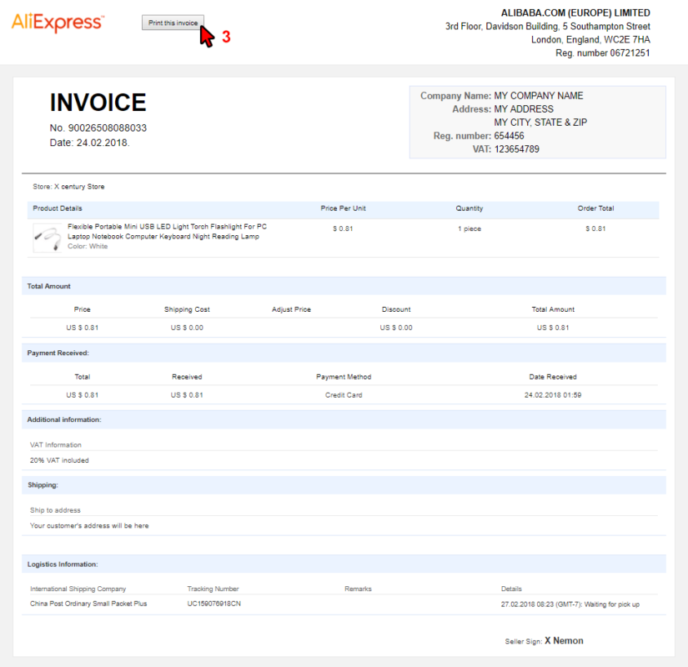
Task: Click the Quantity column header
Action: 470,208
